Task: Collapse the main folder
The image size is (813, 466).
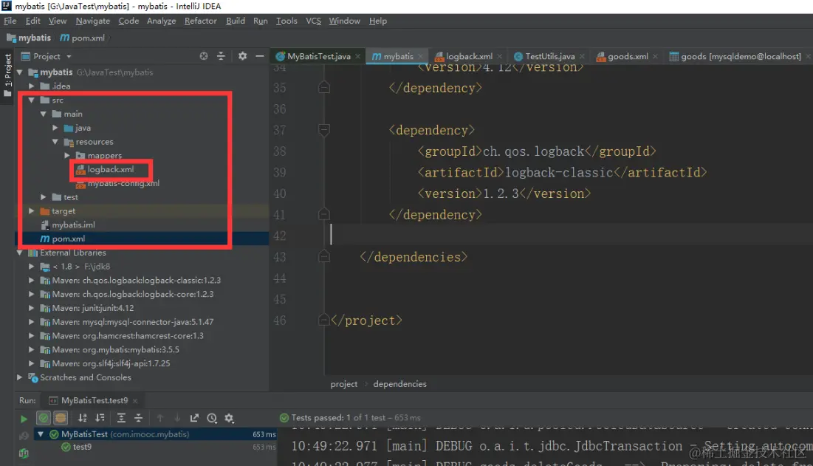Action: (44, 114)
